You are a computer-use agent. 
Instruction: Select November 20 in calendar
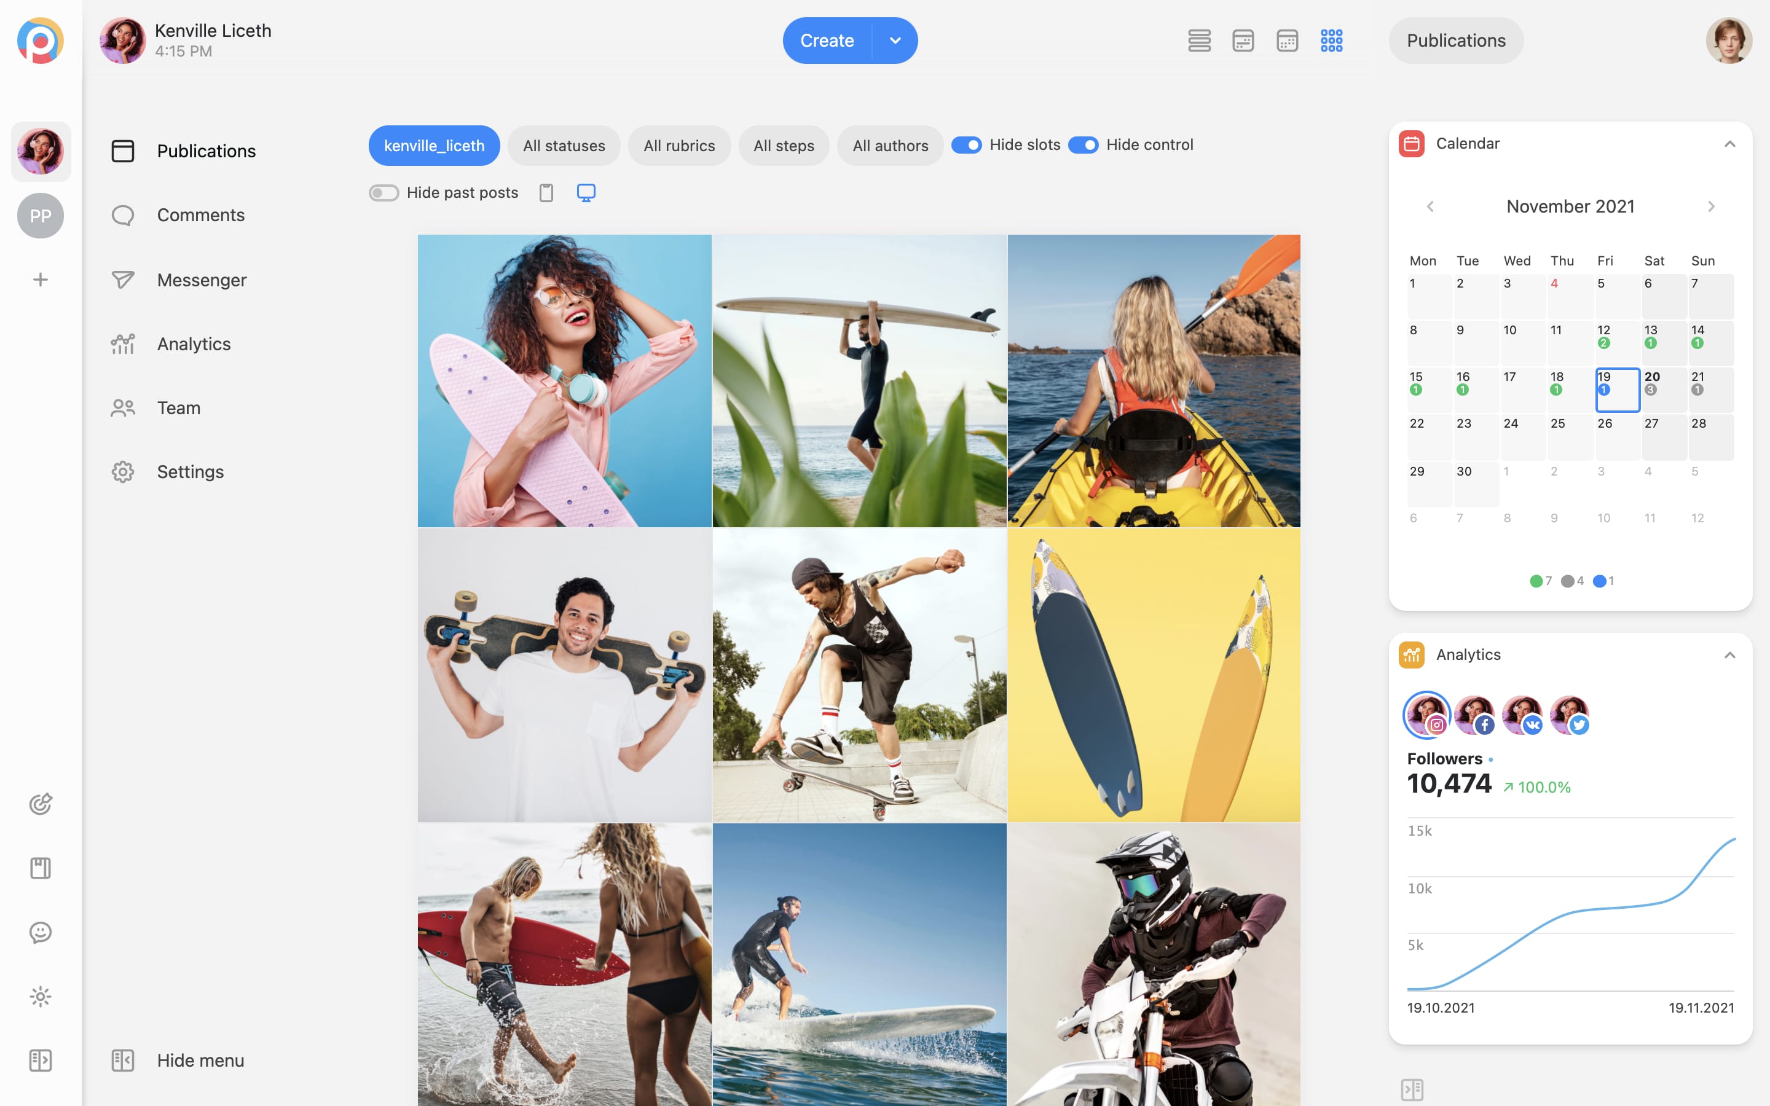pos(1664,389)
